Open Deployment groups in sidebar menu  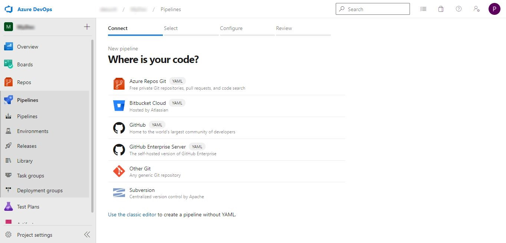40,190
